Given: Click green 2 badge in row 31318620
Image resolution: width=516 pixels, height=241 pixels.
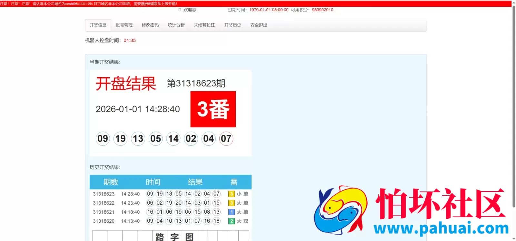Looking at the screenshot, I should point(232,221).
